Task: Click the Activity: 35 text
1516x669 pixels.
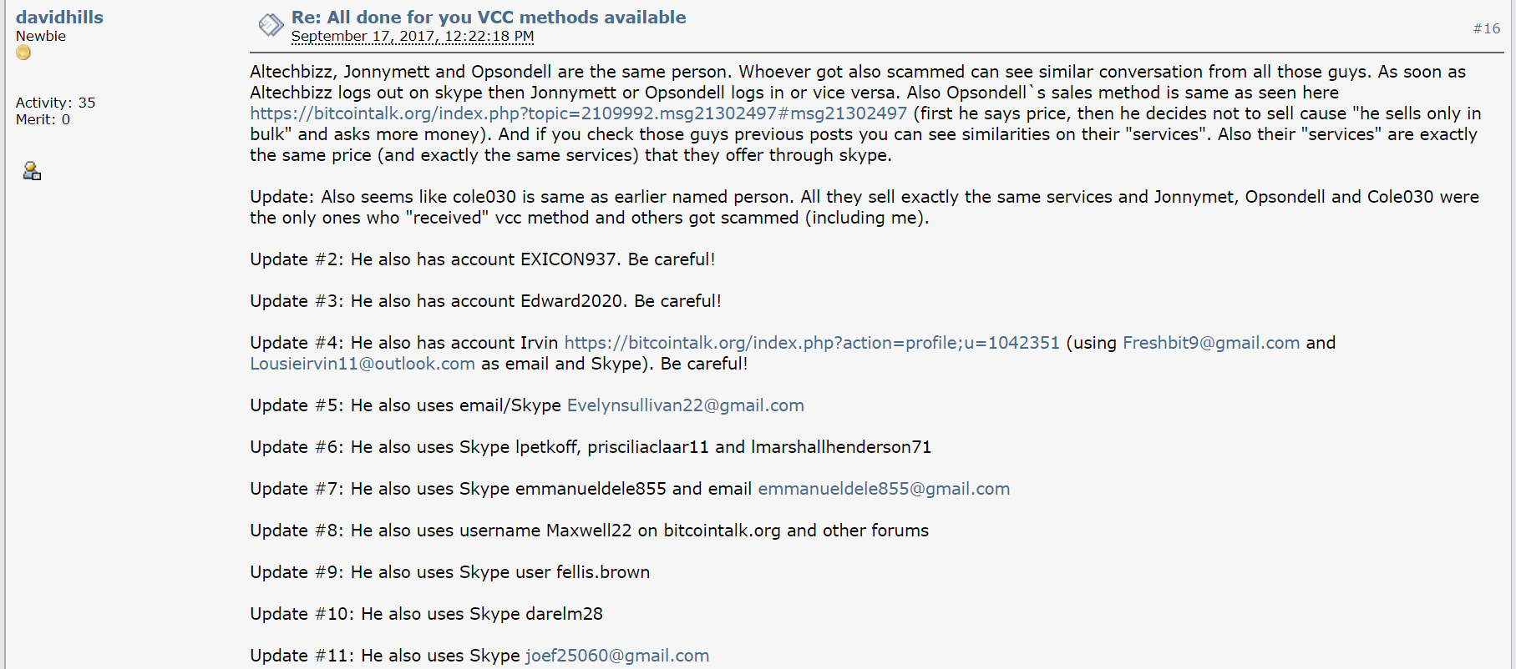Action: tap(56, 103)
